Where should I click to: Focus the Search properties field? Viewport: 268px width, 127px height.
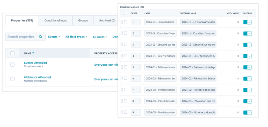coord(25,37)
